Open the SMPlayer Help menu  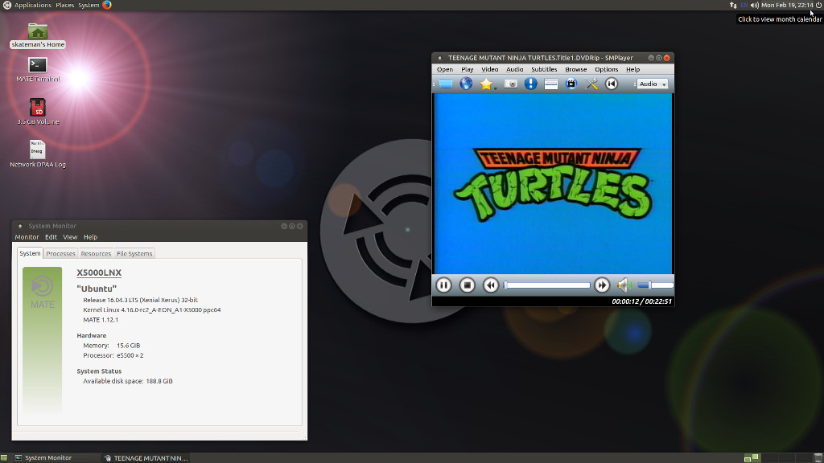coord(632,69)
